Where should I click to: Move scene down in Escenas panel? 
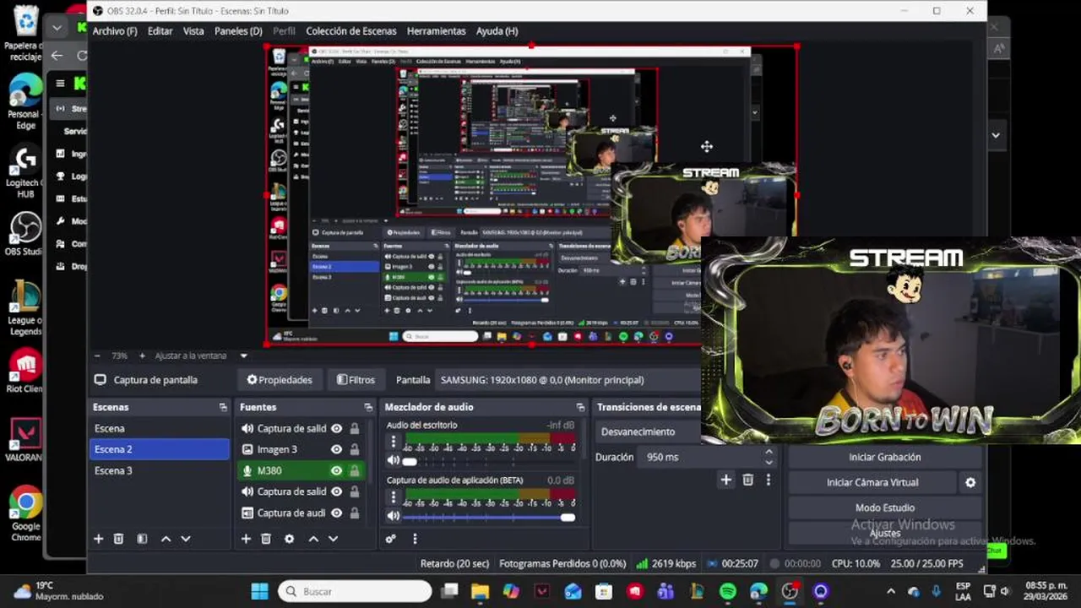click(186, 539)
